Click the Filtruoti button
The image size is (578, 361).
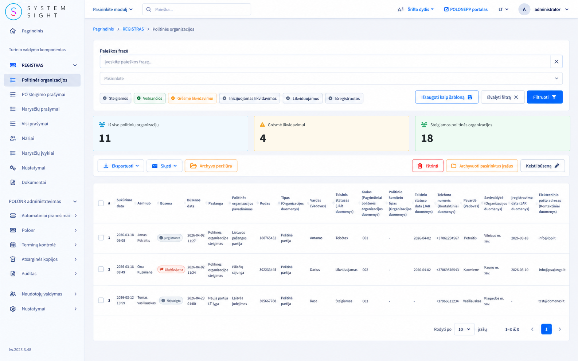point(544,97)
